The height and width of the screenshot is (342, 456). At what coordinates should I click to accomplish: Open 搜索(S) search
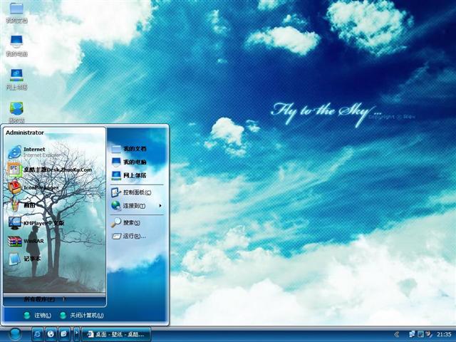(125, 222)
